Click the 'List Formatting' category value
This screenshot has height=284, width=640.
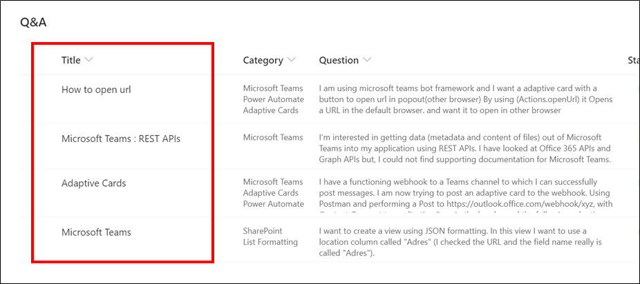pyautogui.click(x=271, y=242)
